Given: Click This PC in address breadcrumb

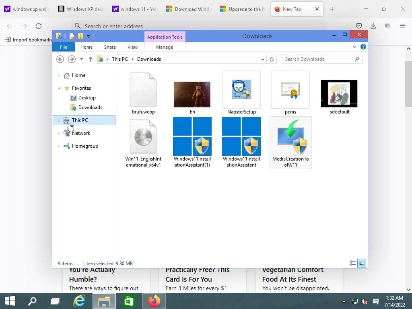Looking at the screenshot, I should [x=120, y=59].
